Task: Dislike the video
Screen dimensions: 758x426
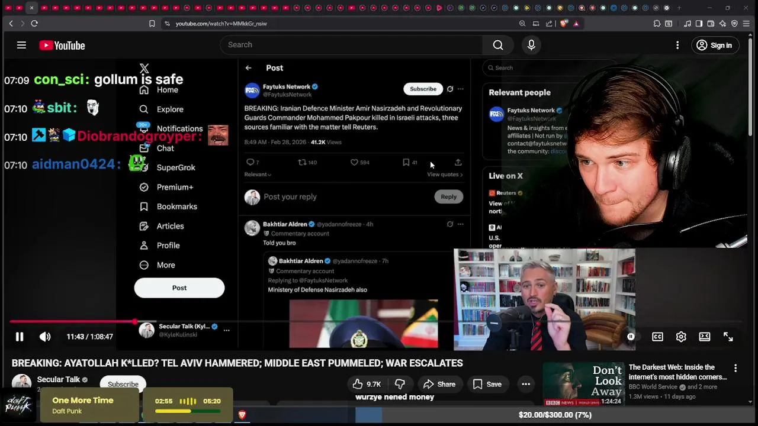Action: coord(400,384)
